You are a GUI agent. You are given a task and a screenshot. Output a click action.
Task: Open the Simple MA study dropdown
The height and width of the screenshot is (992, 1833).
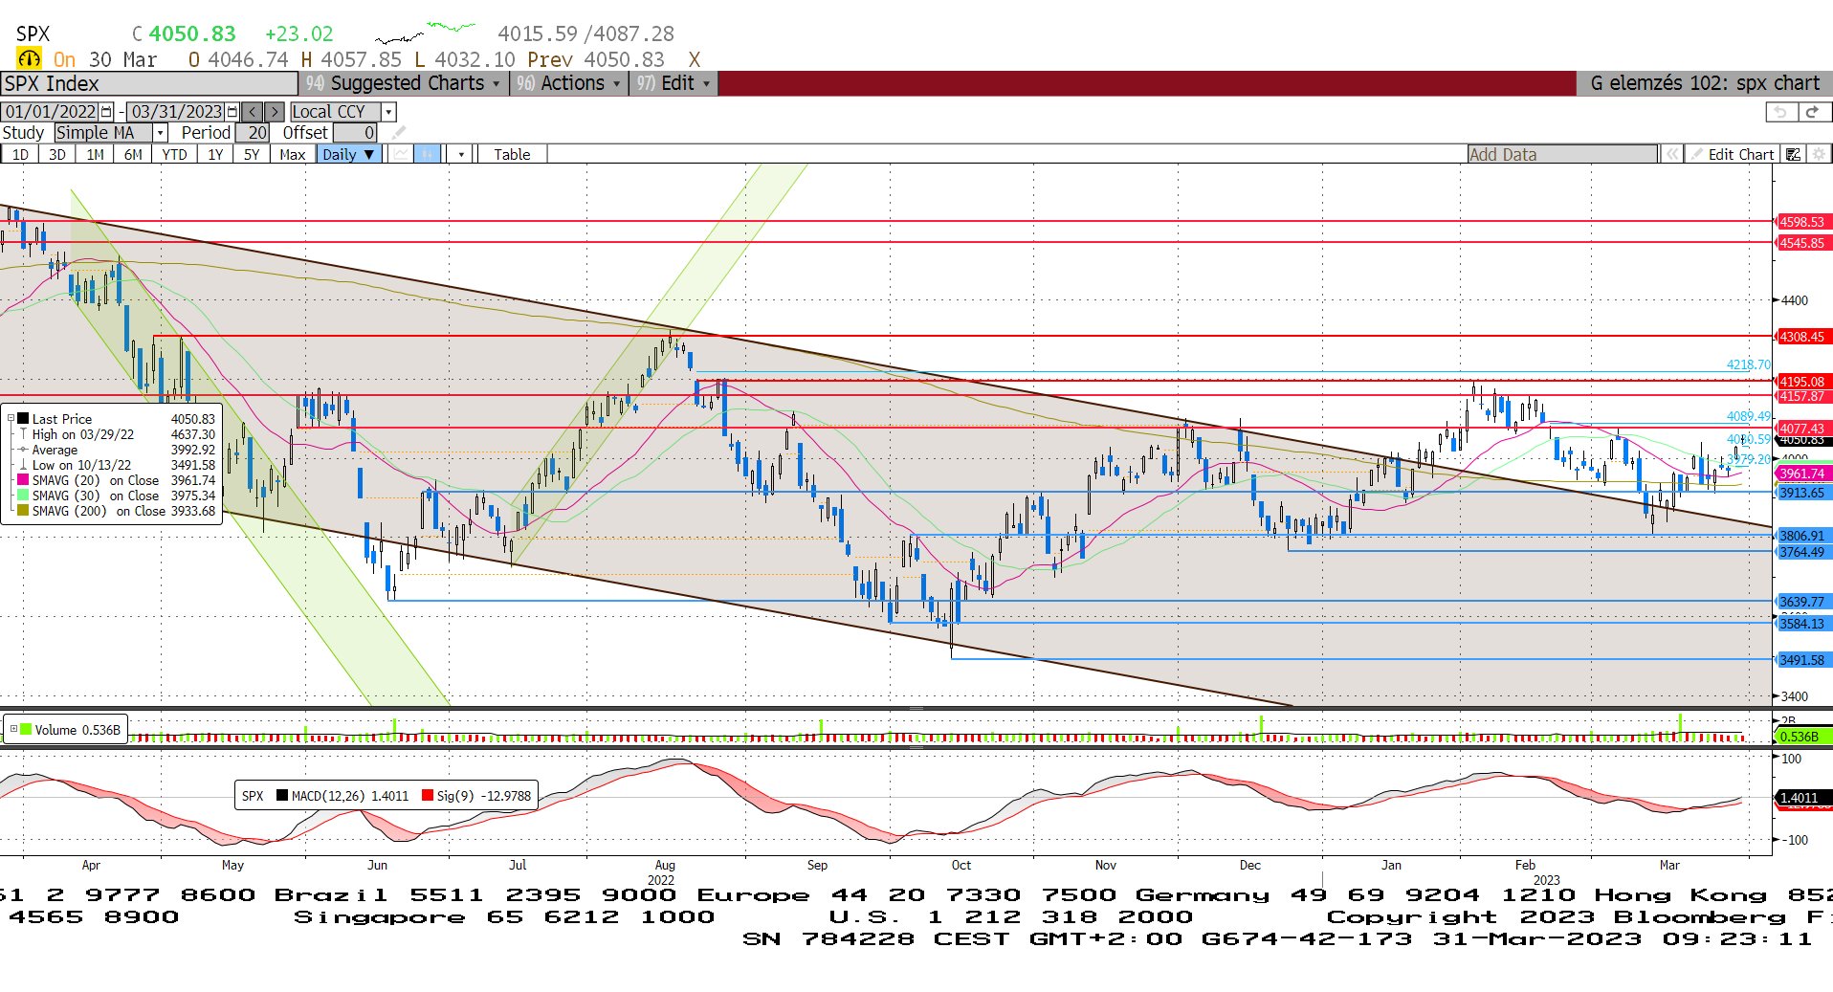click(x=161, y=133)
